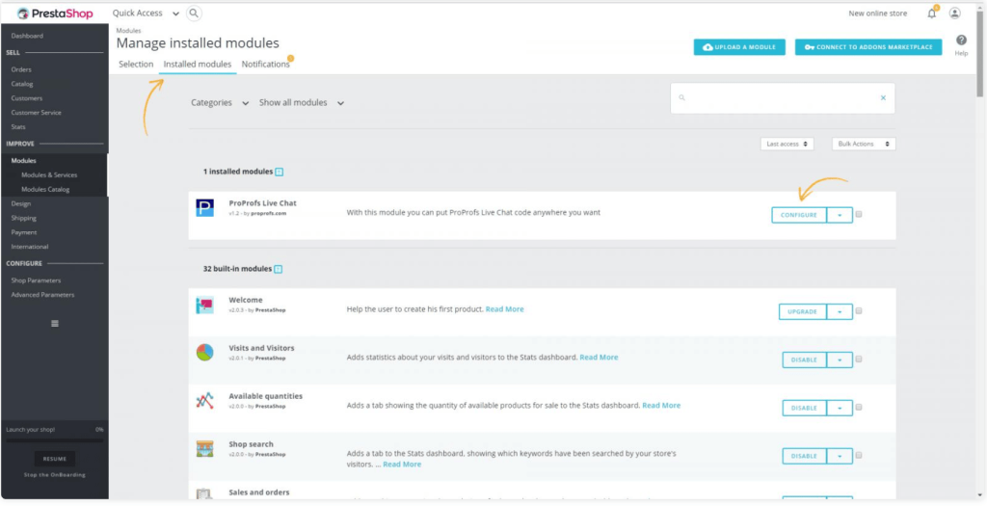Click Upgrade for Welcome module
Viewport: 987px width, 506px height.
point(803,311)
